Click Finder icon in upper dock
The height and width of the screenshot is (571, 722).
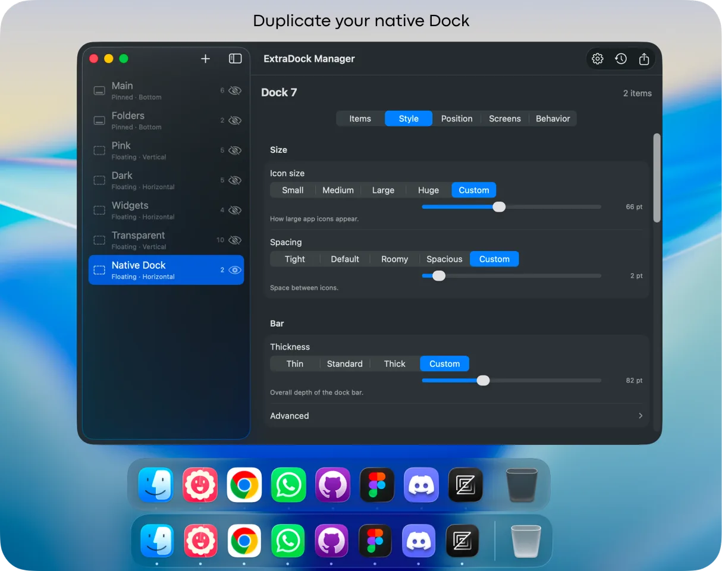click(x=156, y=485)
